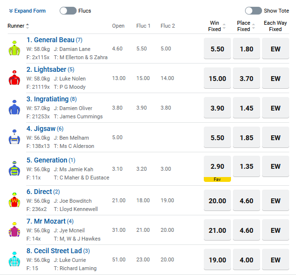Sort by the Runner column

[18, 26]
